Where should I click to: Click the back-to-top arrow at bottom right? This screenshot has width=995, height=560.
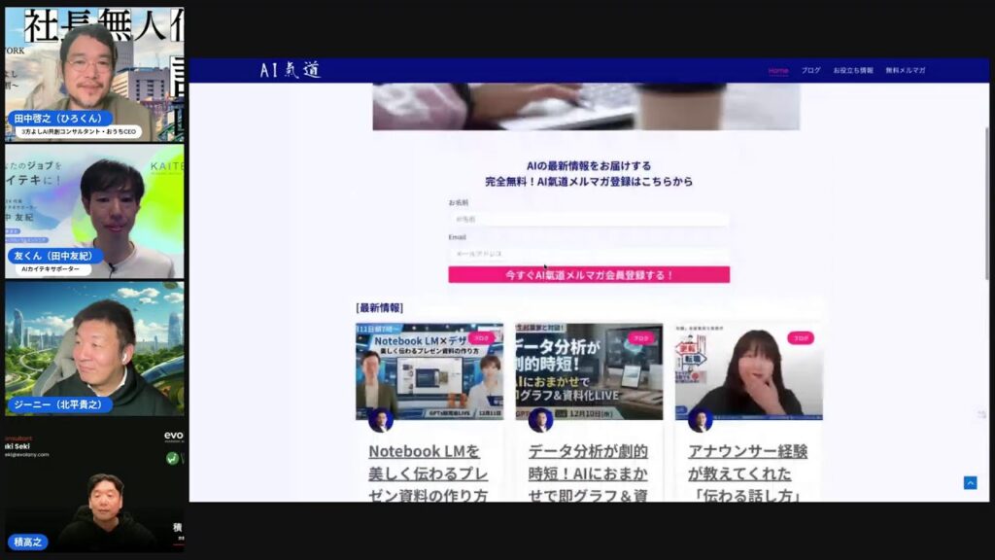tap(969, 481)
